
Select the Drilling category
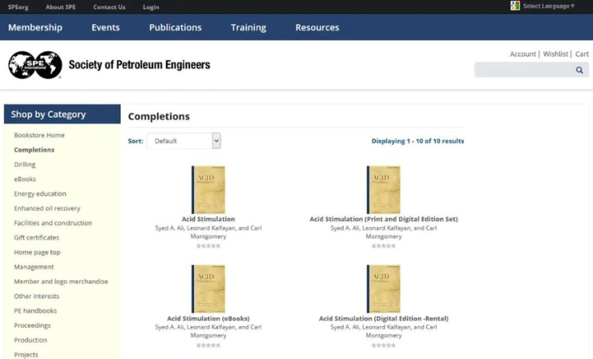[25, 164]
